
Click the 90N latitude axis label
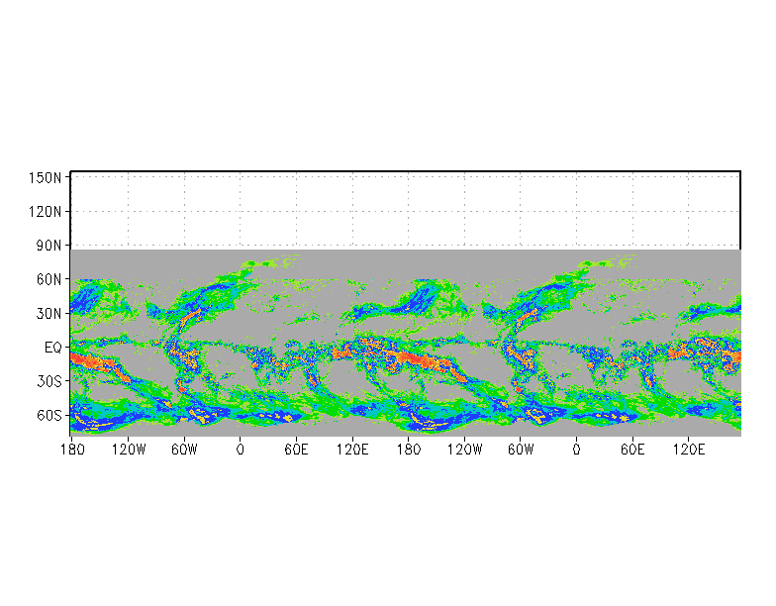[48, 246]
